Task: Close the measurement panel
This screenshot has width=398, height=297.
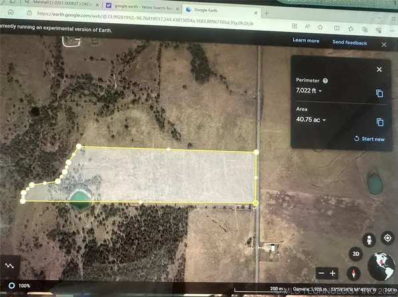Action: (x=379, y=69)
